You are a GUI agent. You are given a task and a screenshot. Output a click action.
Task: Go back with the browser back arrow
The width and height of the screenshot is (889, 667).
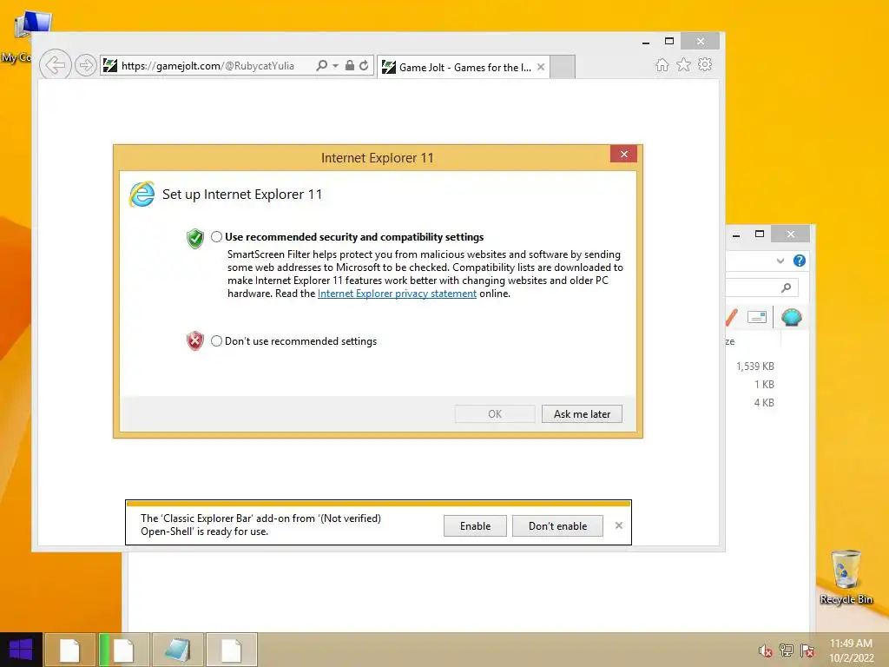coord(55,65)
